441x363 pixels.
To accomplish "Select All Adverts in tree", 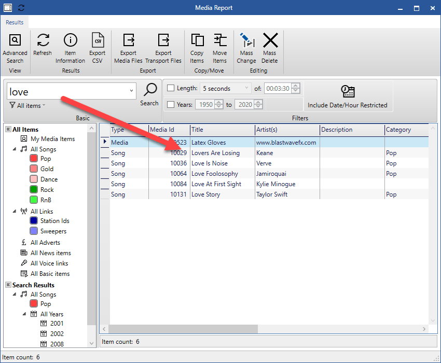I will click(x=45, y=243).
